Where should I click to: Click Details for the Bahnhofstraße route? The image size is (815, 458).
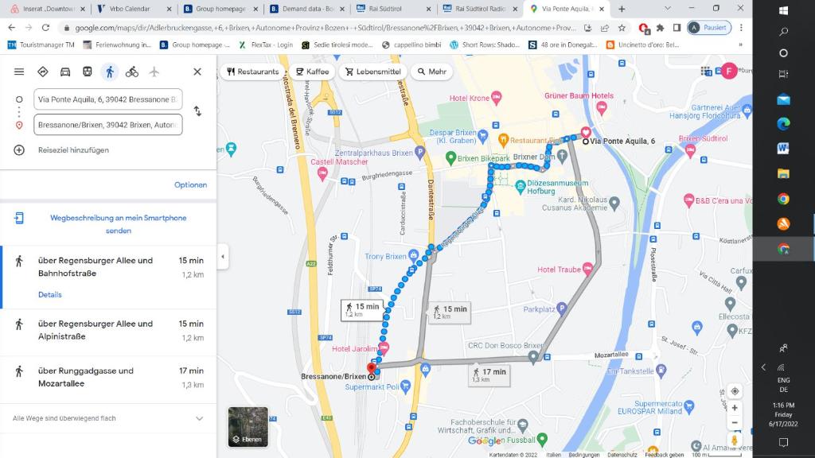coord(49,294)
